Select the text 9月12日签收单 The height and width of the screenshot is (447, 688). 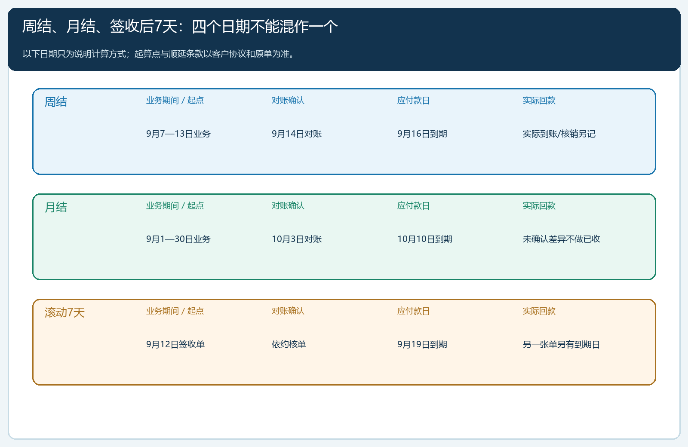pyautogui.click(x=175, y=345)
